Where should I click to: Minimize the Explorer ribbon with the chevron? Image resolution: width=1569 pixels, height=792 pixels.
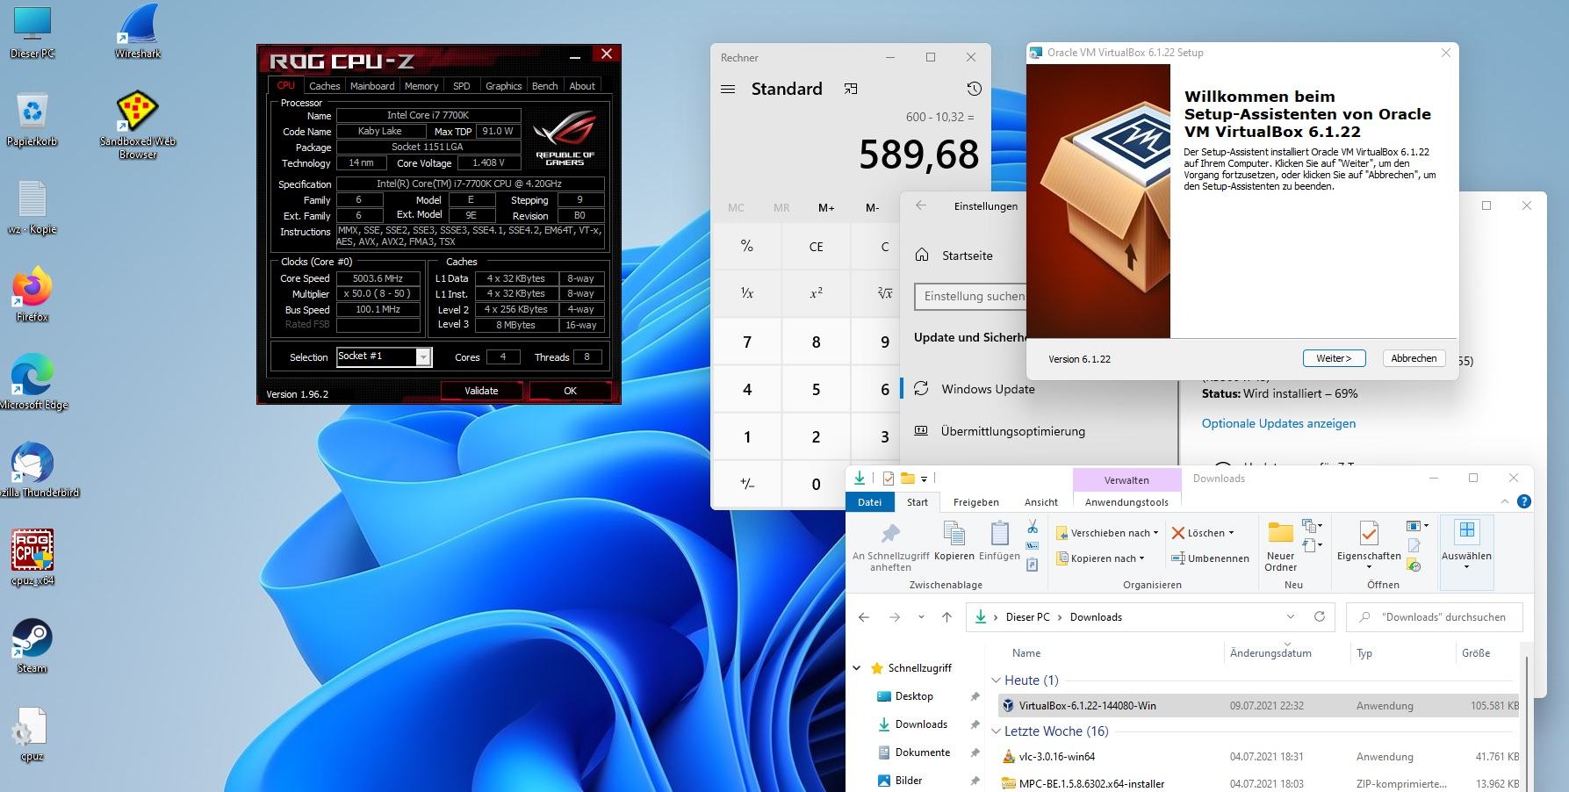tap(1505, 501)
